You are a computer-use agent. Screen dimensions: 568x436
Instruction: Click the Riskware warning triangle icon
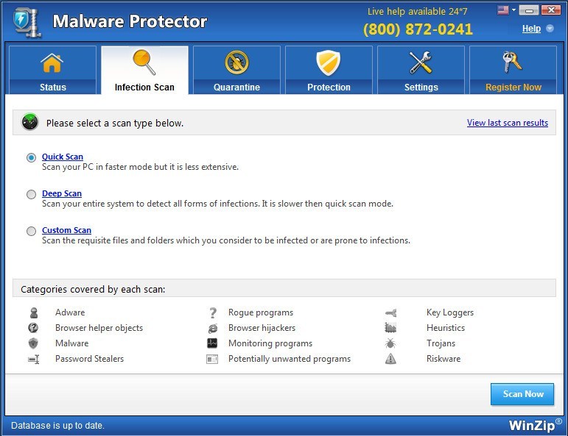390,359
